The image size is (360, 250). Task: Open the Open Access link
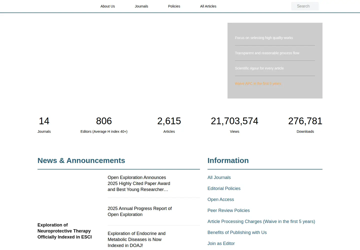point(221,199)
